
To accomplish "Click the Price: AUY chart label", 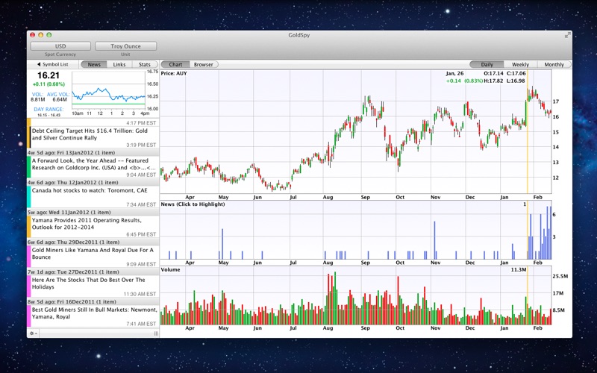I will coord(174,73).
